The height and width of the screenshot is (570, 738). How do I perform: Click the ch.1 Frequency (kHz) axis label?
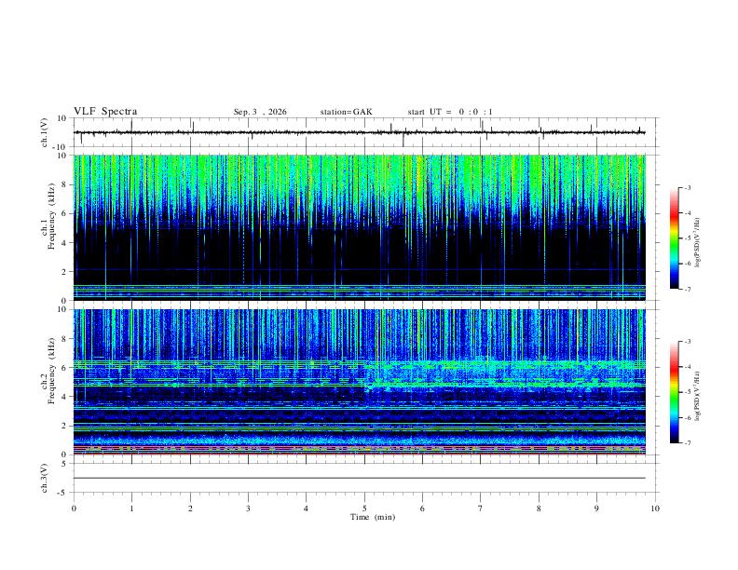[51, 227]
